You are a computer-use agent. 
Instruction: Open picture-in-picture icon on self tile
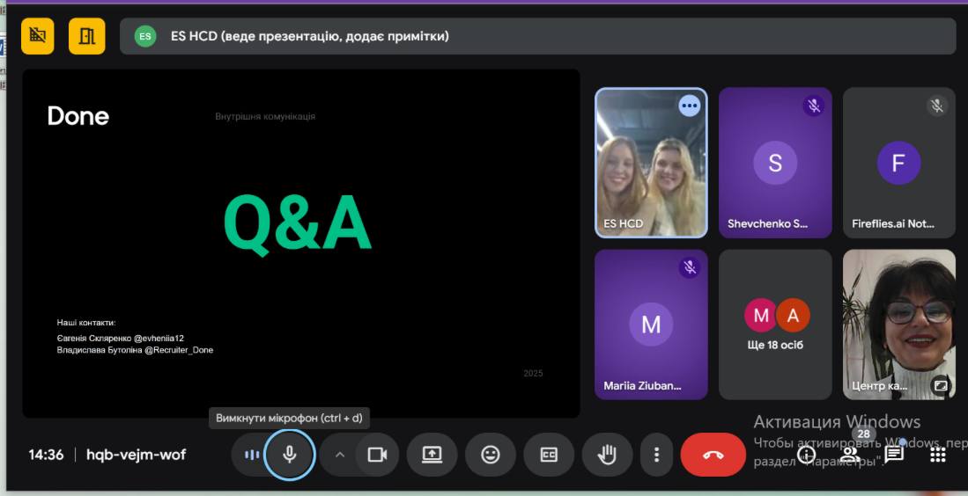941,385
